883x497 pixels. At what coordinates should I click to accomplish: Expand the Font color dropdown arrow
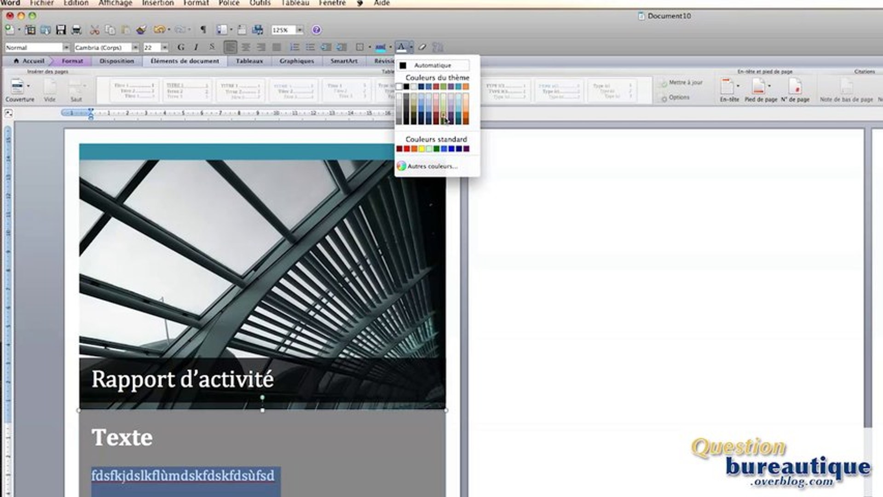(411, 47)
